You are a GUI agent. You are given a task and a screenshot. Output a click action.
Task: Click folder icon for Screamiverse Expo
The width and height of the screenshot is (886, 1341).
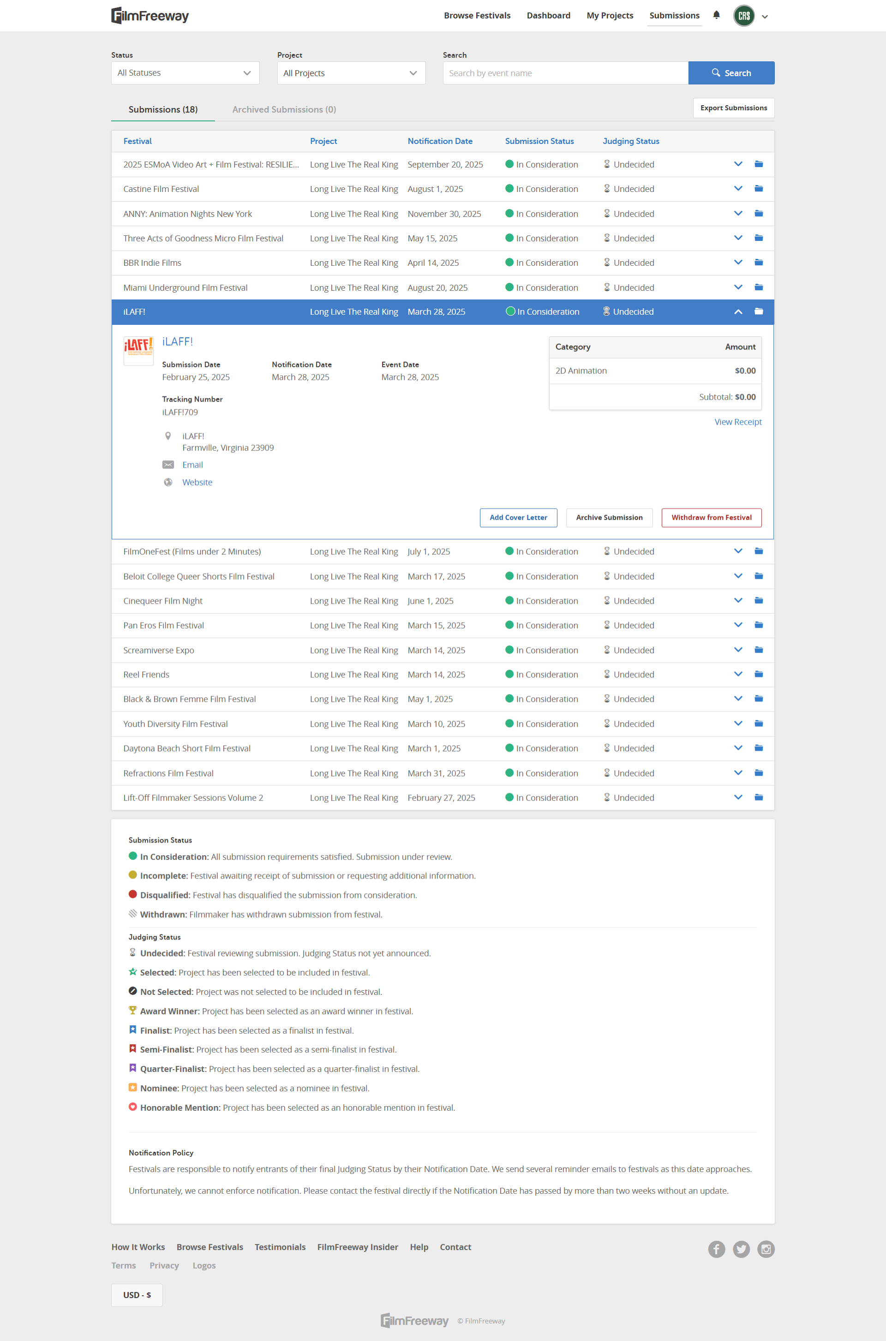(x=758, y=650)
